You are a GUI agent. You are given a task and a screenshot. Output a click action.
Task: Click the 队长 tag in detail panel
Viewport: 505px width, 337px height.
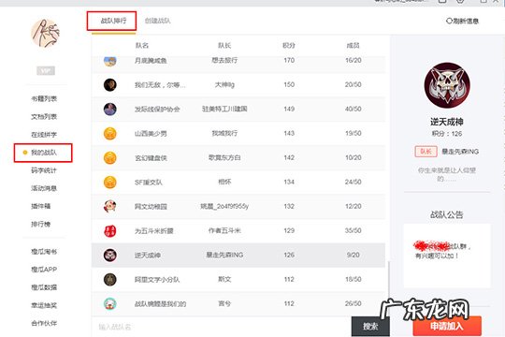[x=426, y=152]
